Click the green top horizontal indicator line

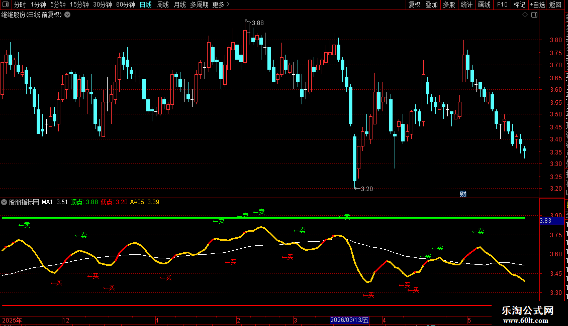click(x=263, y=218)
